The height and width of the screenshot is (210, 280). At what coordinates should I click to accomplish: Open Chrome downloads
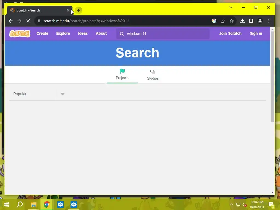coord(242,21)
